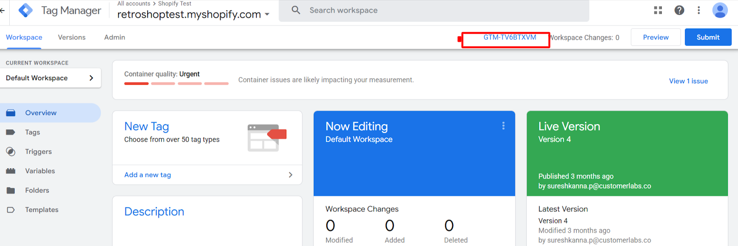Click the Triggers sidebar icon

pos(11,152)
